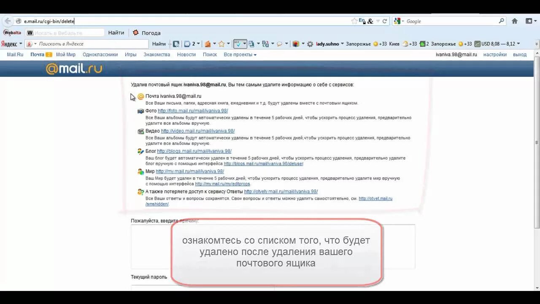The width and height of the screenshot is (540, 304).
Task: Click the USD exchange rate chart icon
Action: [478, 43]
